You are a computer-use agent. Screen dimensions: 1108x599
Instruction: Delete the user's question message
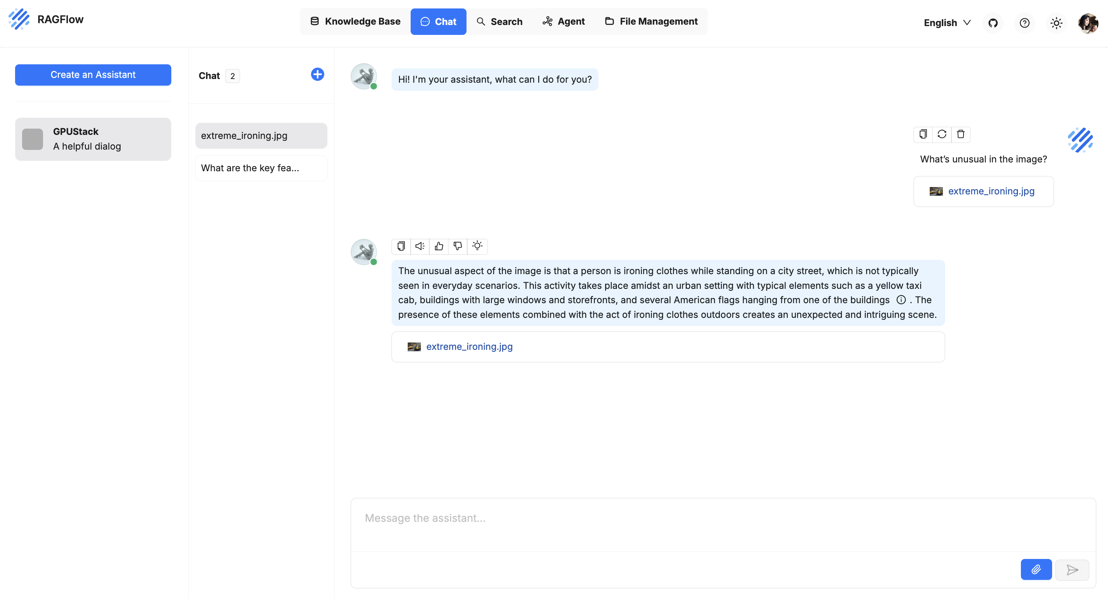pos(961,134)
